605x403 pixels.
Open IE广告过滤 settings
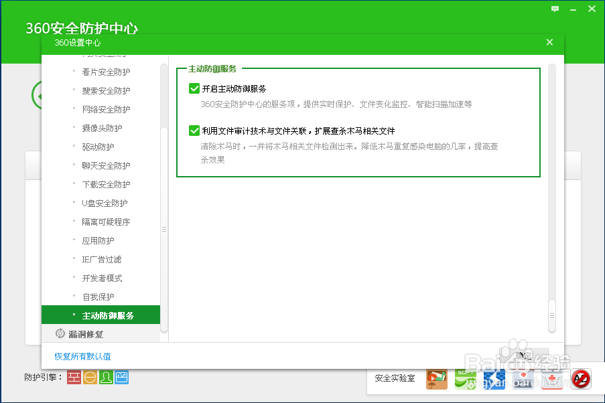point(100,260)
